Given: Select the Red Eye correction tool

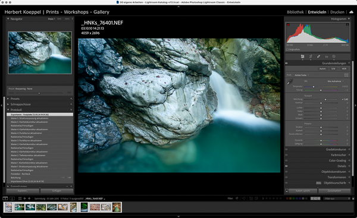Looking at the screenshot, I should coord(326,56).
